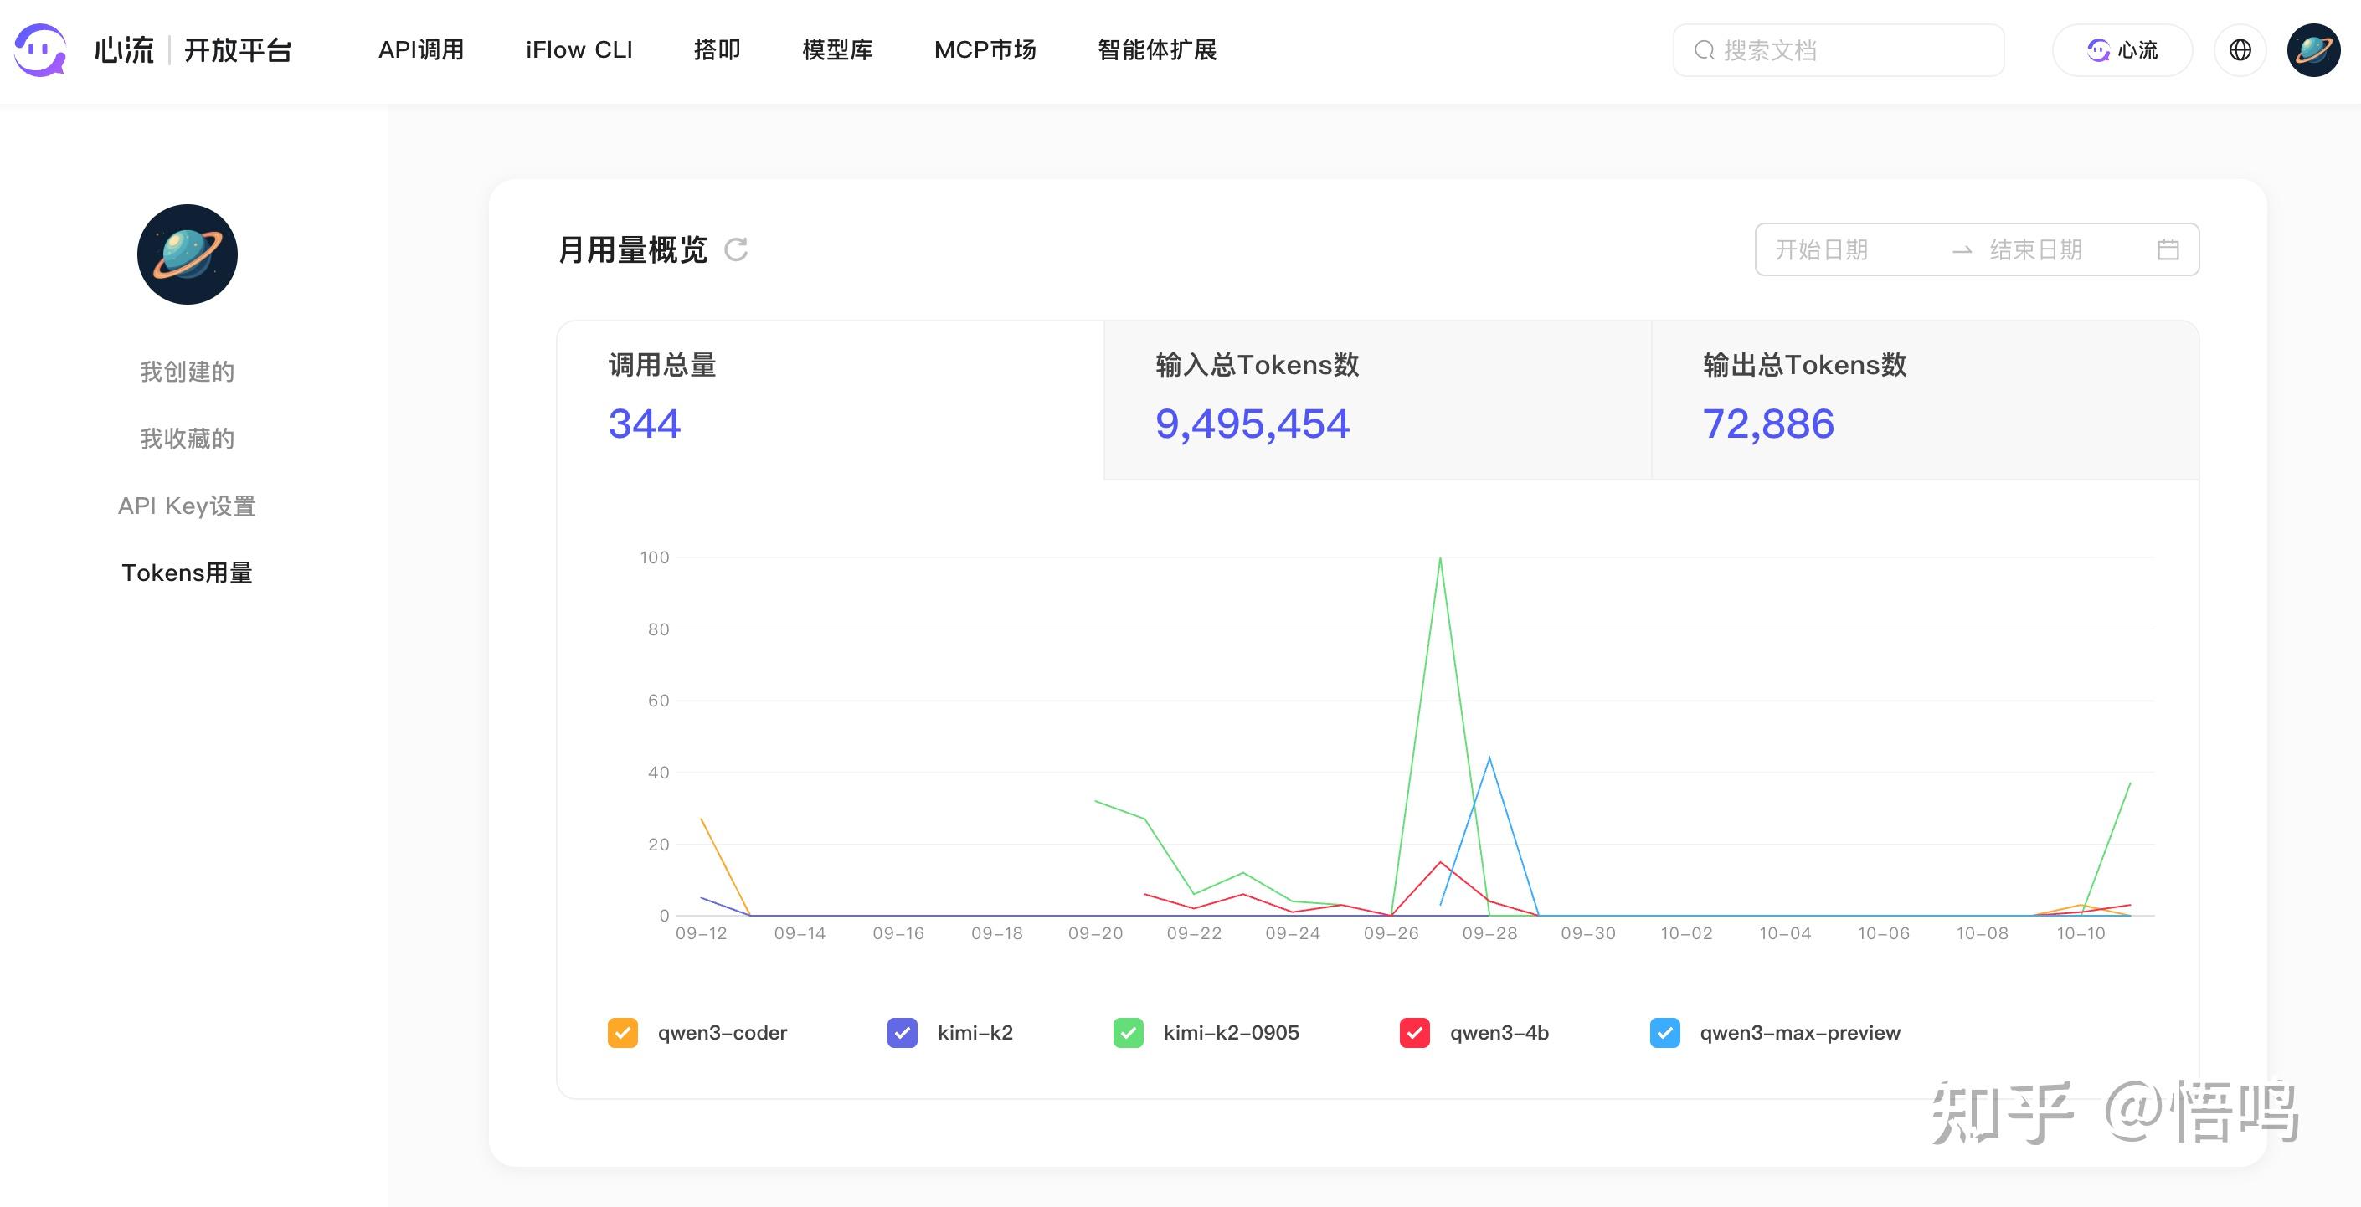2361x1207 pixels.
Task: Open the API调用 menu
Action: [x=420, y=49]
